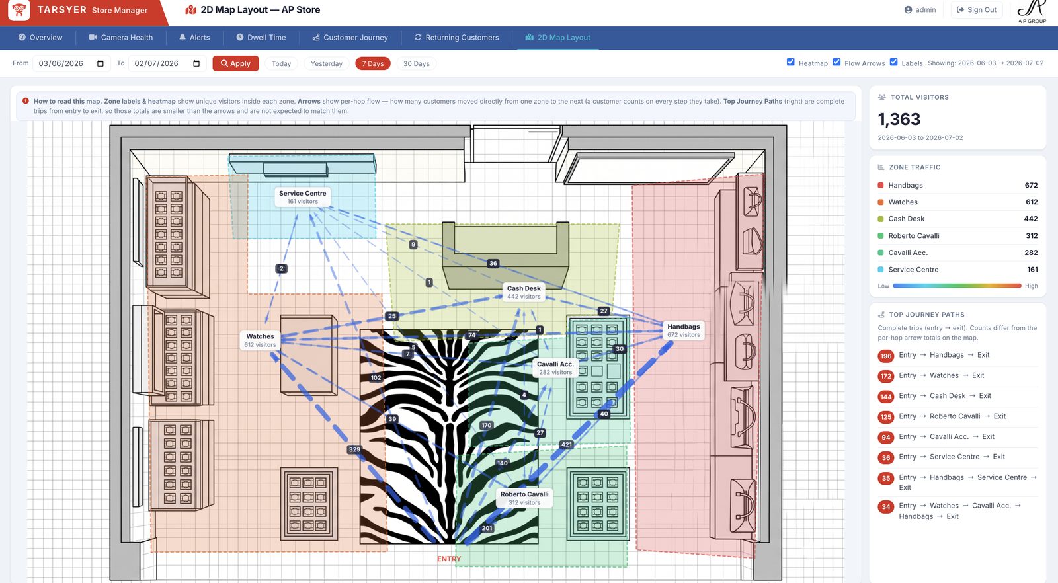Click the Roberto Cavalli zone traffic row
Viewport: 1058px width, 583px height.
click(957, 236)
